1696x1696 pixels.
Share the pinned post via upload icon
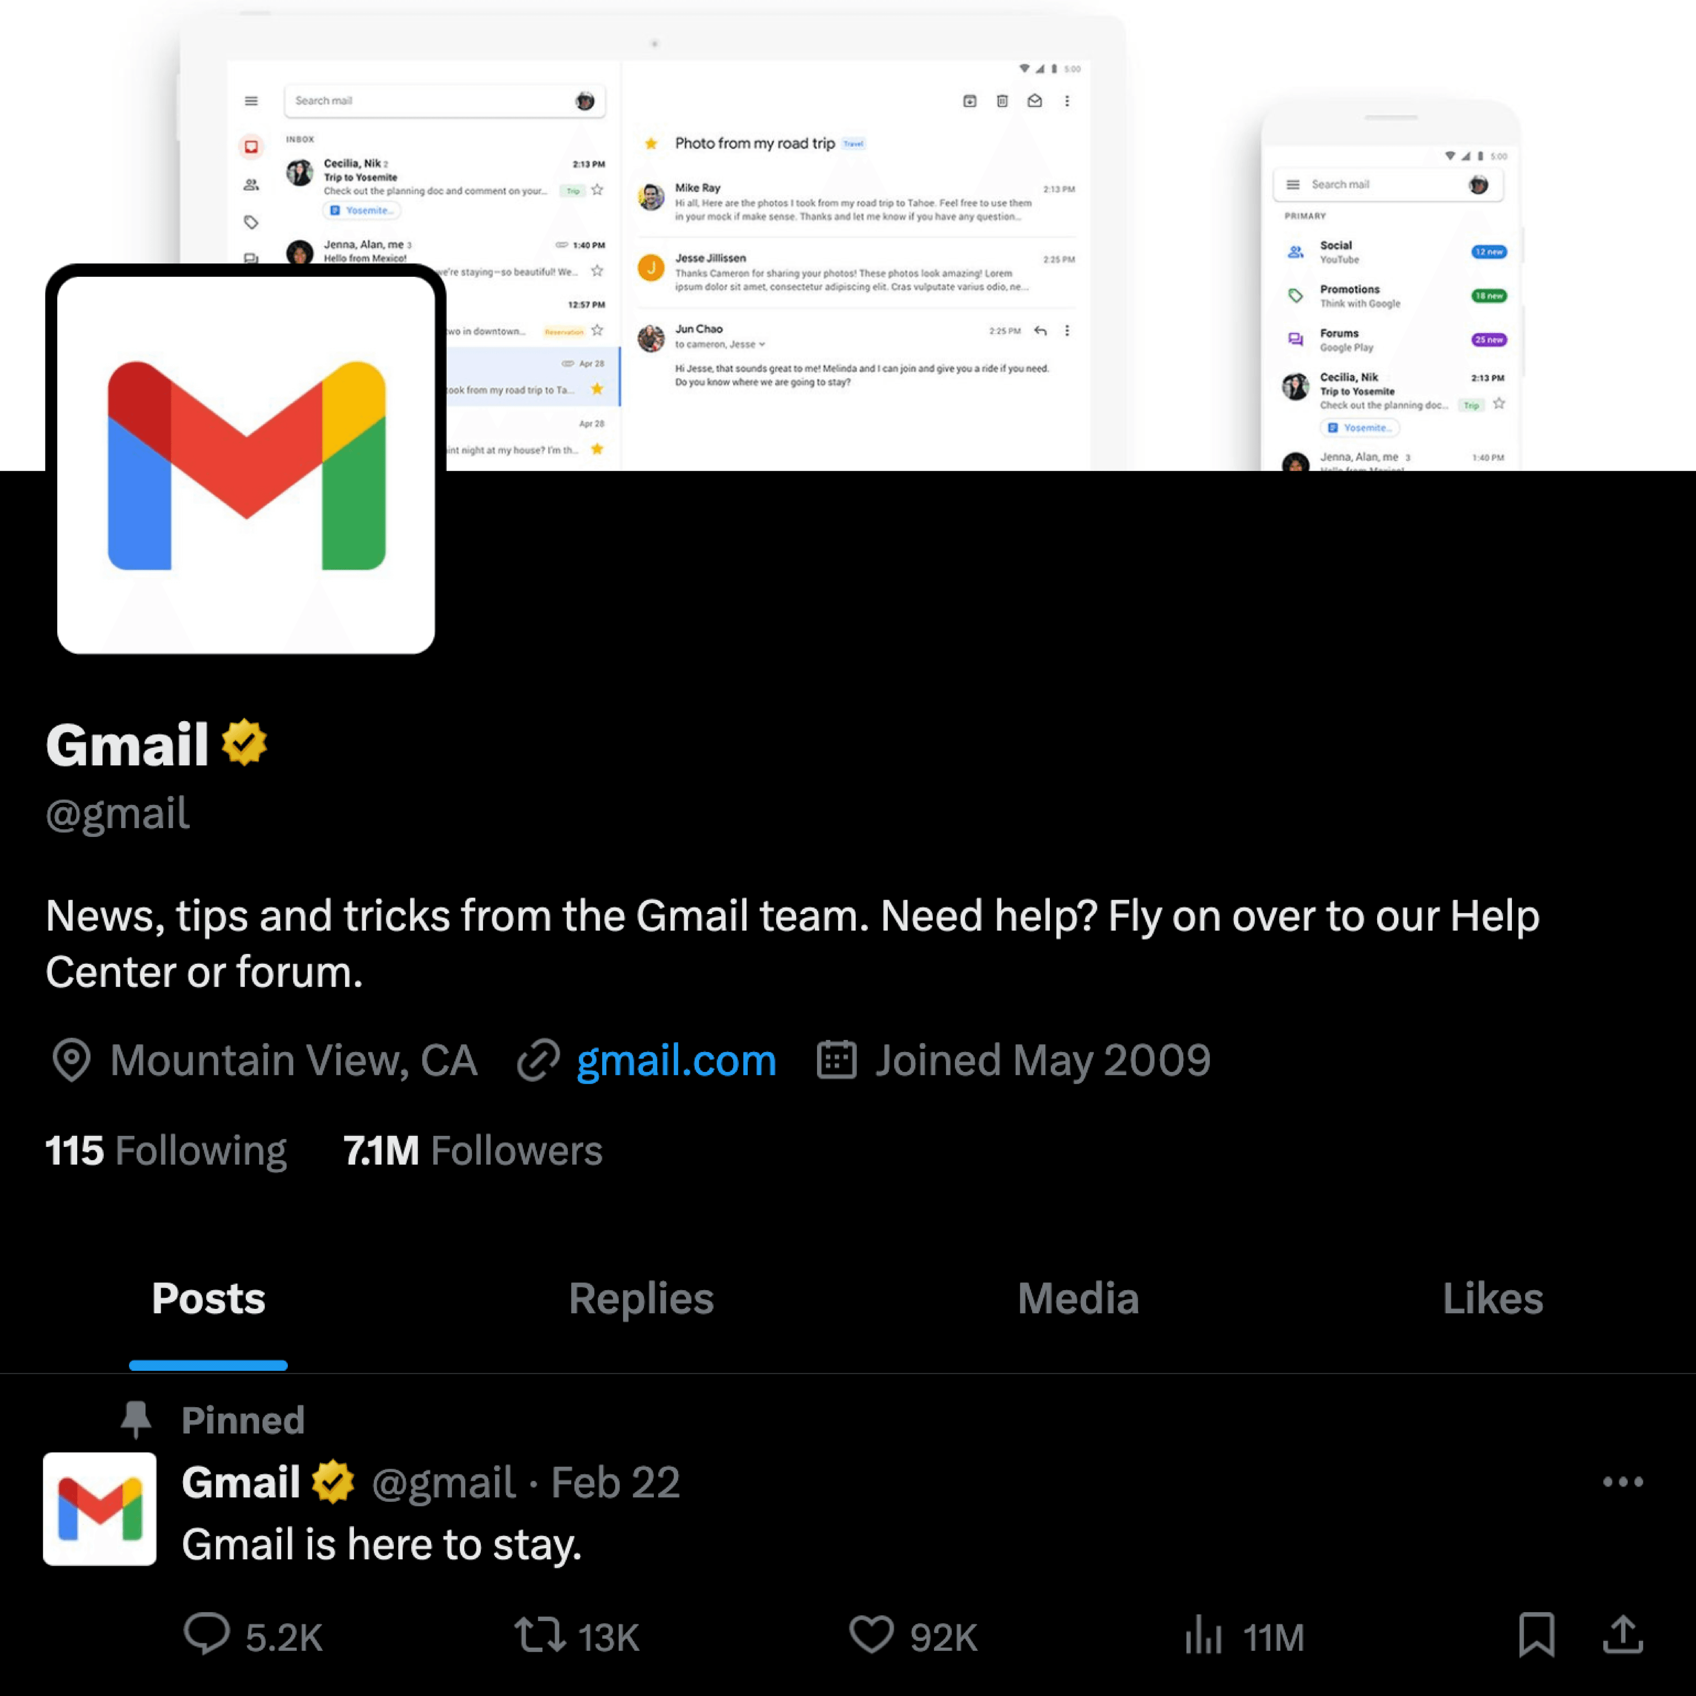pos(1622,1635)
